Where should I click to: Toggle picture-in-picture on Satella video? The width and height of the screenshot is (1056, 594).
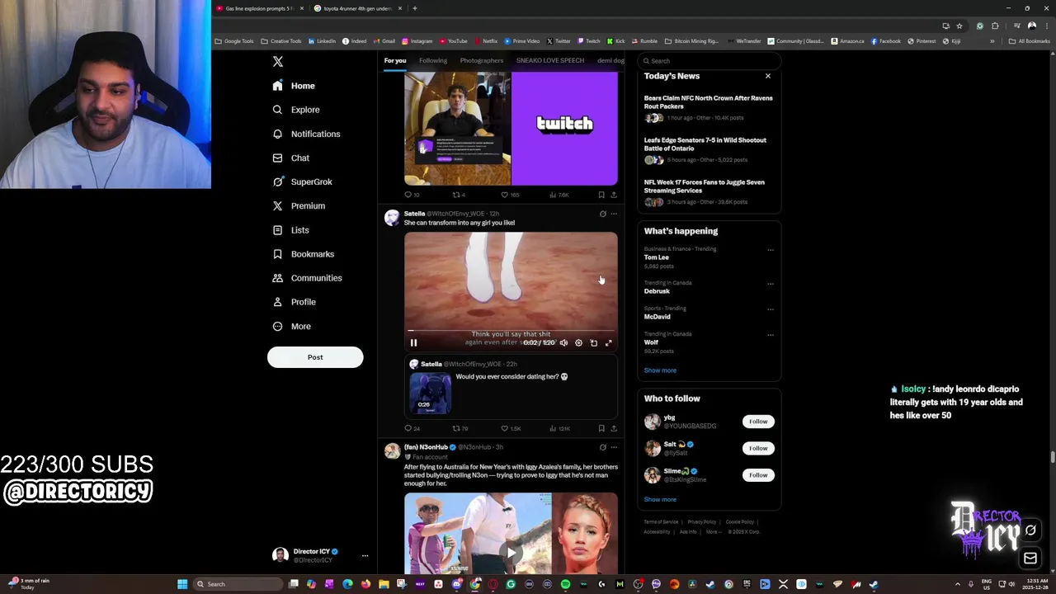click(593, 342)
